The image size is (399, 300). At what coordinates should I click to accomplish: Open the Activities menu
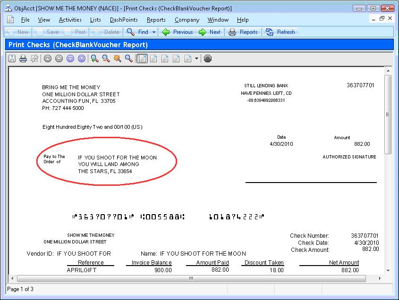(x=70, y=20)
